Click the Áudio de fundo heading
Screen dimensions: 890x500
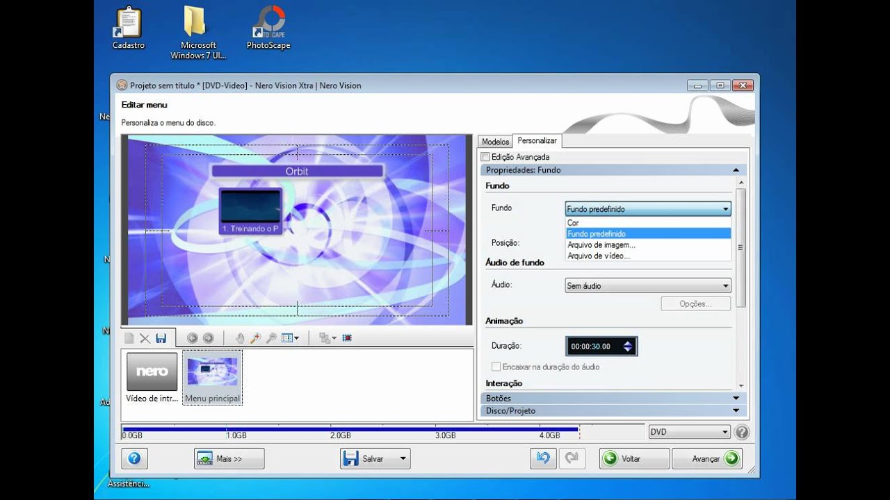[x=515, y=262]
